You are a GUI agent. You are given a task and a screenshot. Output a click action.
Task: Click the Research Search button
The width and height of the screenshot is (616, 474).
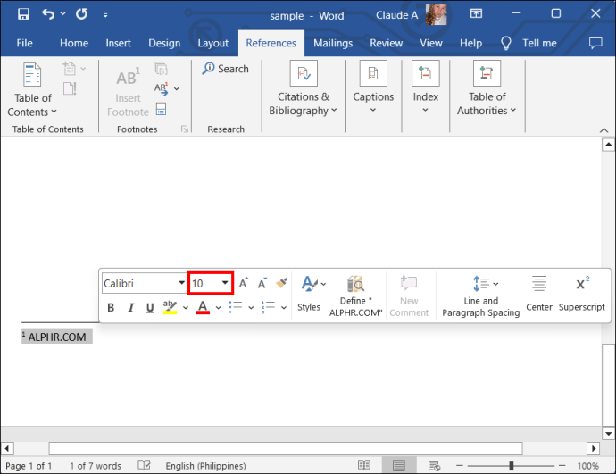tap(226, 69)
